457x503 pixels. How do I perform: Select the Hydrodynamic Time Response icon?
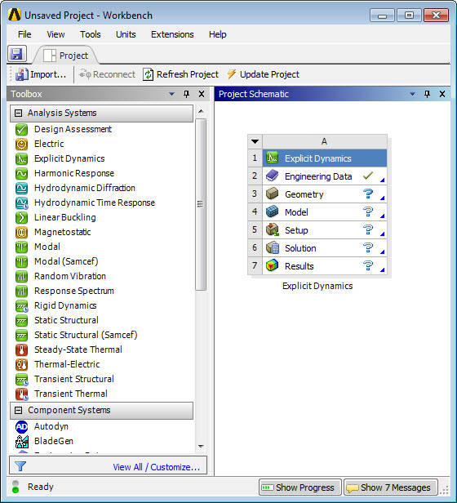[x=21, y=203]
